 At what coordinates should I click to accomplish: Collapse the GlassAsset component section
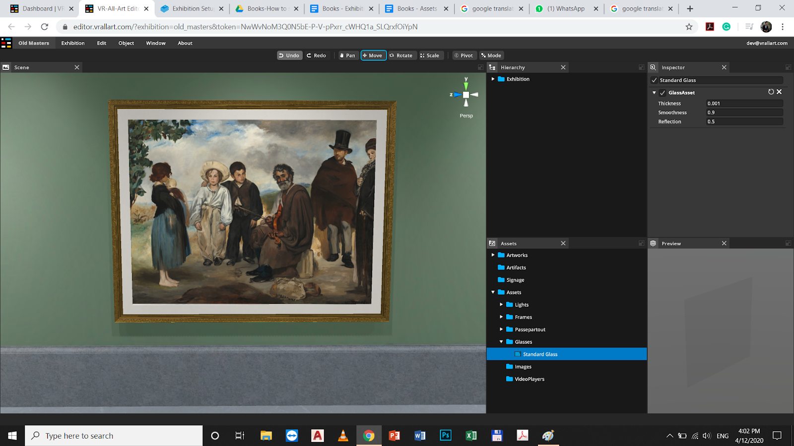[x=654, y=93]
